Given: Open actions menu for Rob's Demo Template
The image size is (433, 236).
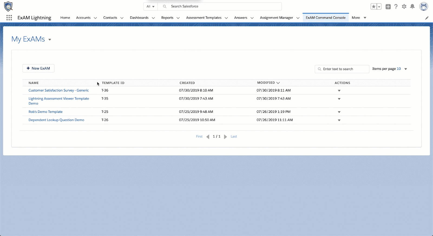Looking at the screenshot, I should [339, 112].
